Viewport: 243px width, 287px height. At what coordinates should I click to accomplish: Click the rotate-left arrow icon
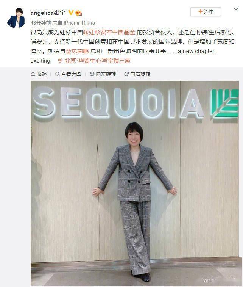(x=92, y=74)
